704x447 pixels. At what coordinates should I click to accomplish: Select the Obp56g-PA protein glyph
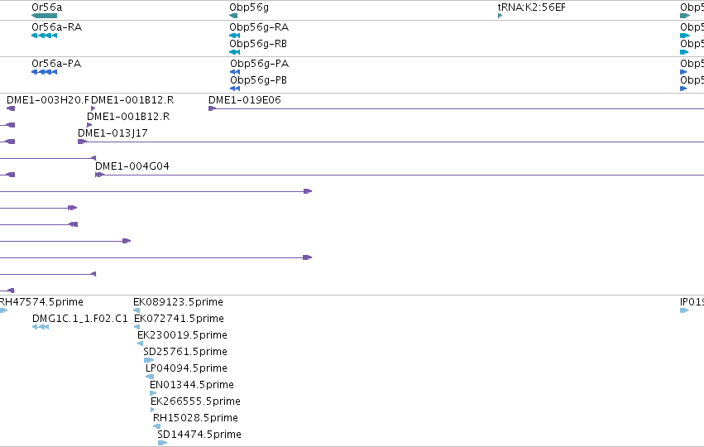(235, 72)
